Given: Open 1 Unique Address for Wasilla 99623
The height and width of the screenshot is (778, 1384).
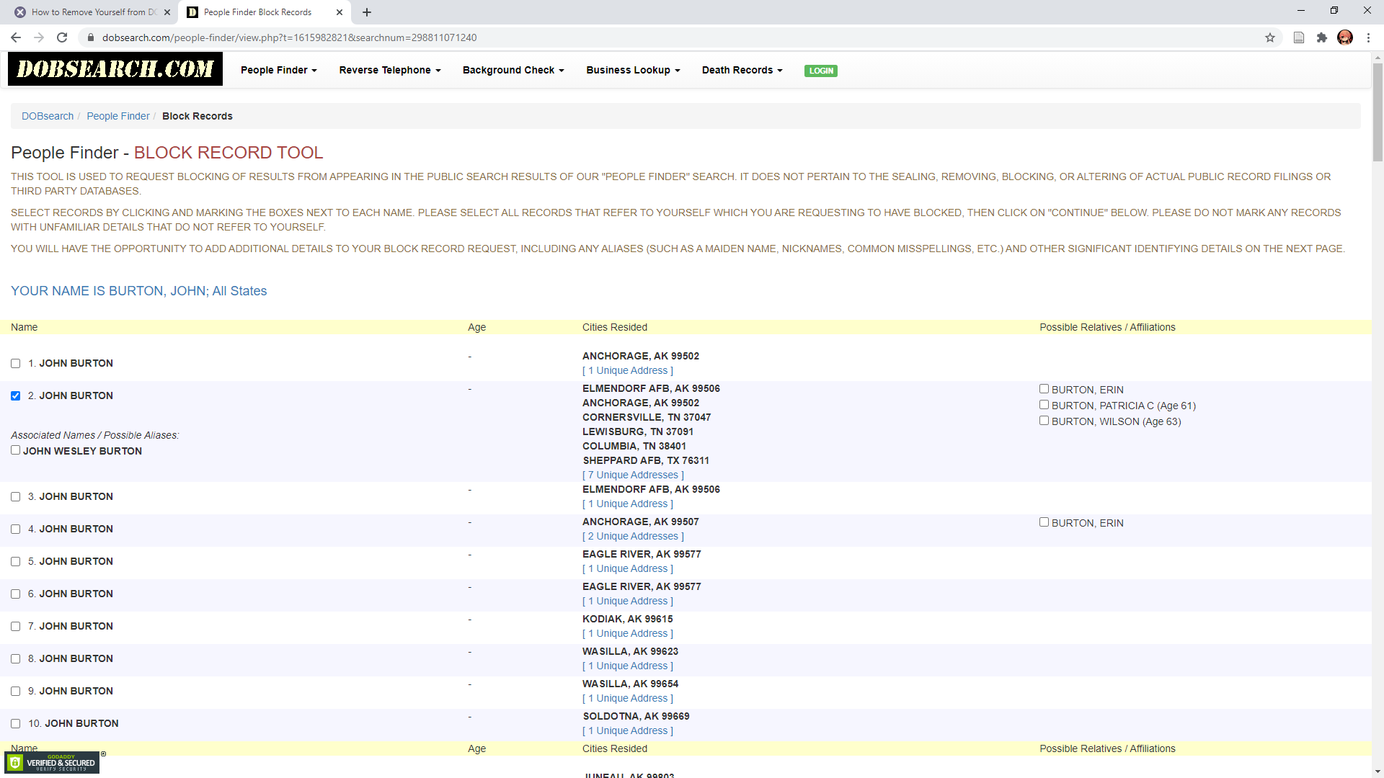Looking at the screenshot, I should pos(628,666).
